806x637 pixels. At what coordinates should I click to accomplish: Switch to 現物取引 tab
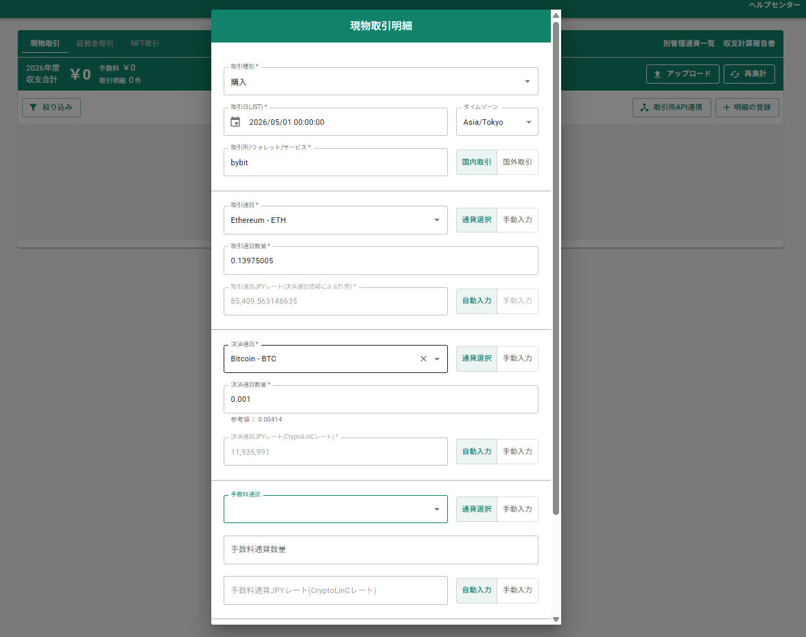(x=45, y=44)
